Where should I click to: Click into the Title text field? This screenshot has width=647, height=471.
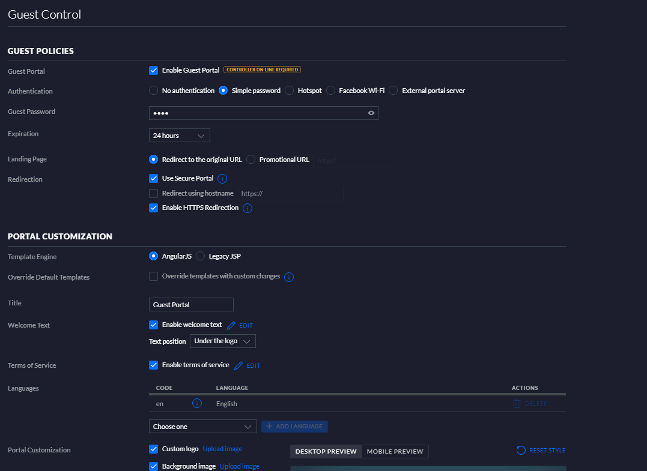(191, 305)
